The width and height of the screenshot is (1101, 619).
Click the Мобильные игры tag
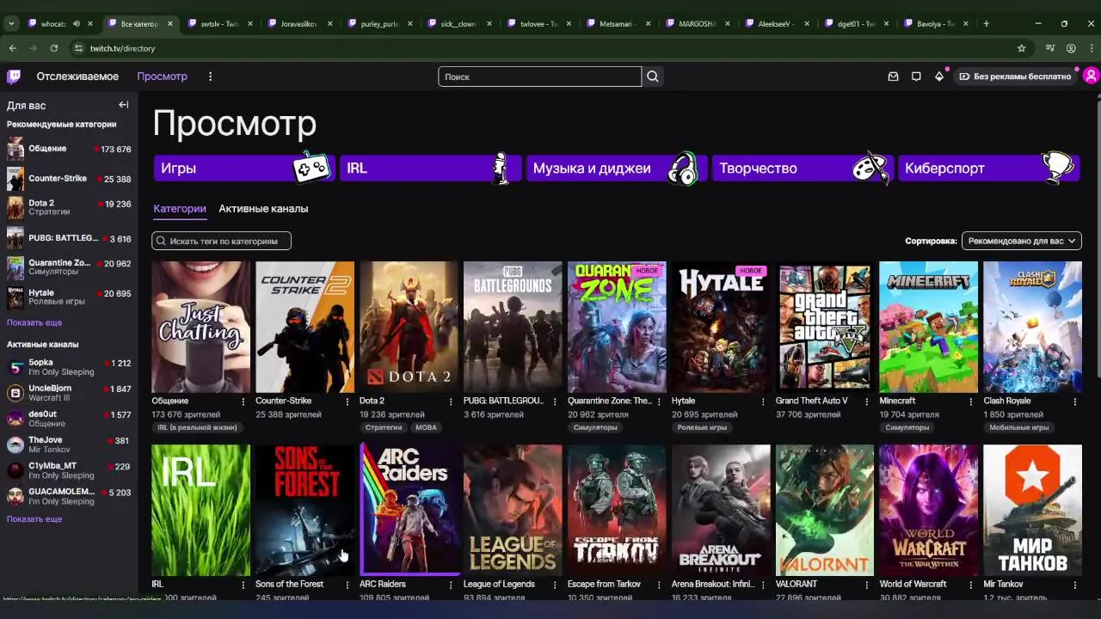pyautogui.click(x=1018, y=427)
